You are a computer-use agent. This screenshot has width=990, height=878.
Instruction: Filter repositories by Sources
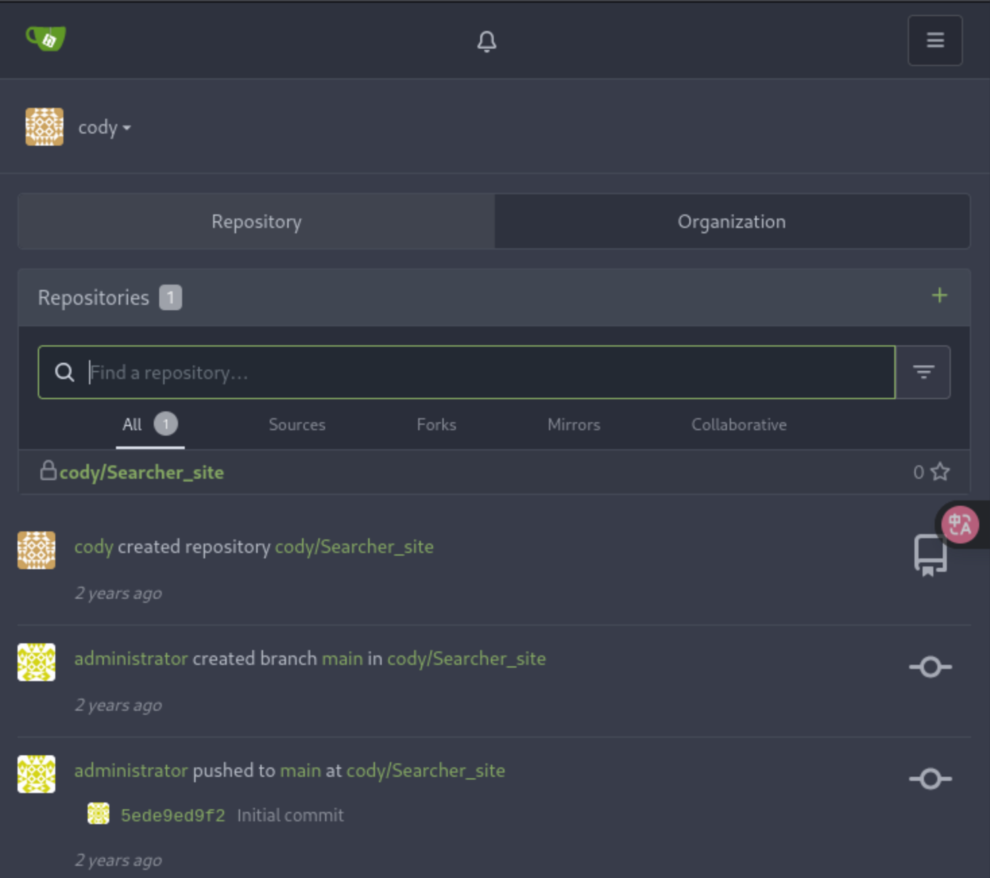click(297, 425)
